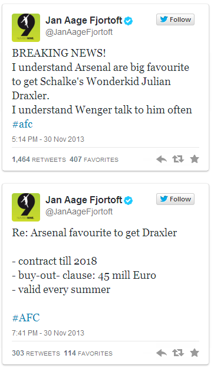Click verified badge on second tweet
This screenshot has height=368, width=214.
pyautogui.click(x=129, y=200)
